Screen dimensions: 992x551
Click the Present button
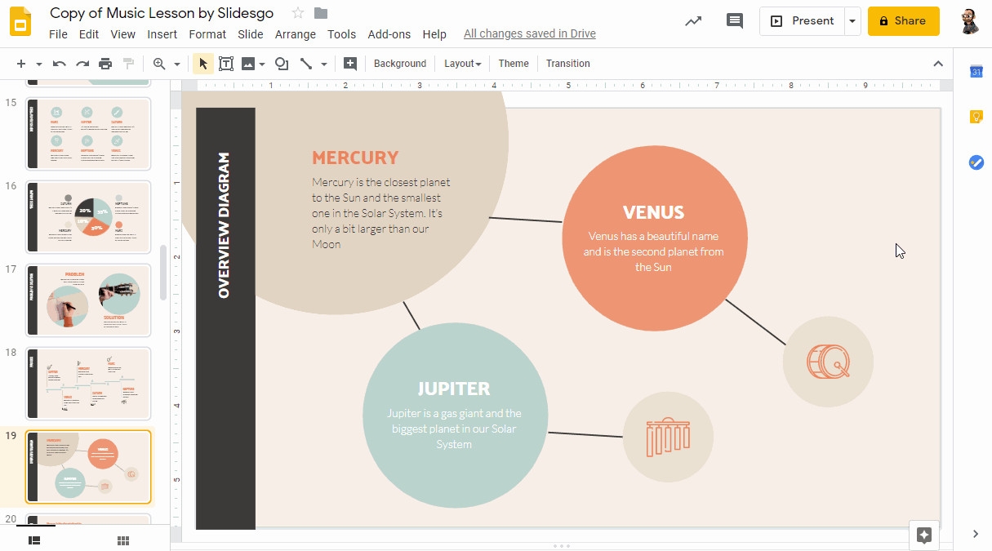(803, 21)
